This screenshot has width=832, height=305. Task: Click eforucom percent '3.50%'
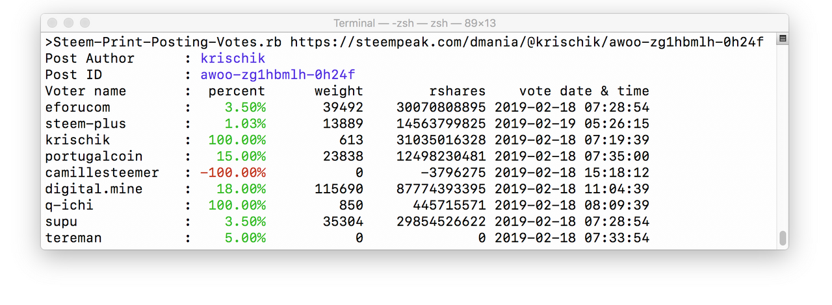[245, 107]
